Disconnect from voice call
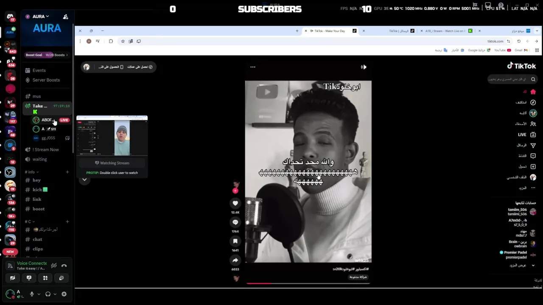543x305 pixels. point(64,266)
